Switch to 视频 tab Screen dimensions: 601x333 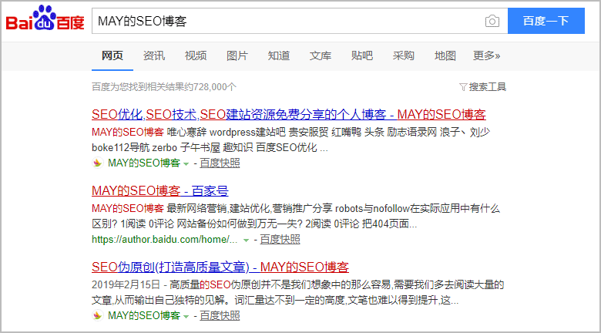(x=196, y=56)
